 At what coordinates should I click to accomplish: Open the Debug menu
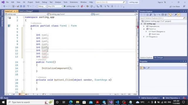(x=44, y=2)
